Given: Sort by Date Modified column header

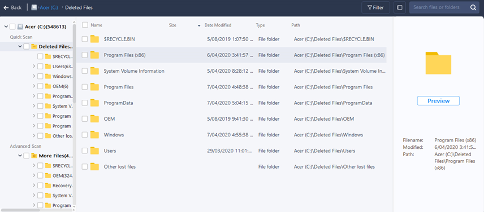Looking at the screenshot, I should click(x=218, y=25).
